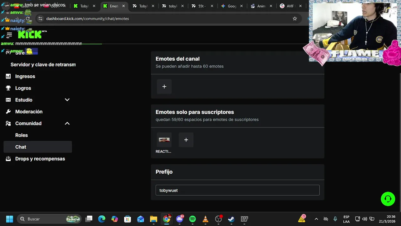Click the Comunidad people icon

(8, 123)
